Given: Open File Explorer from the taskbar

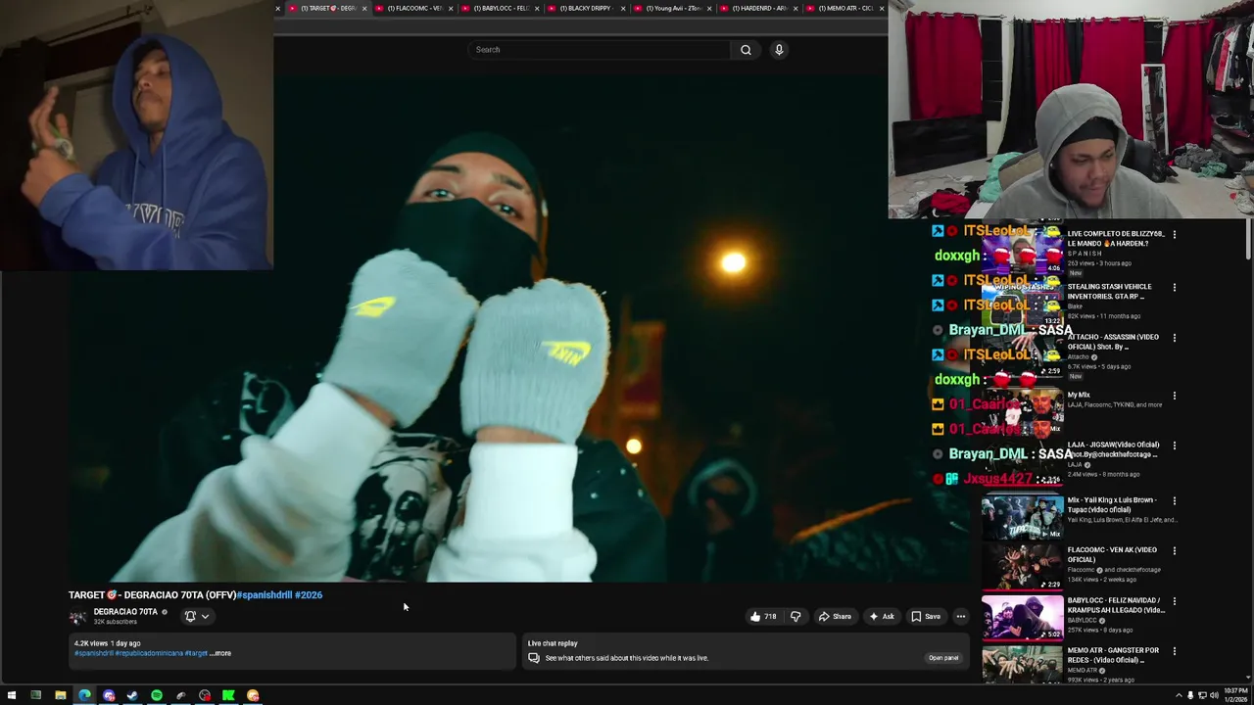Looking at the screenshot, I should coord(60,695).
